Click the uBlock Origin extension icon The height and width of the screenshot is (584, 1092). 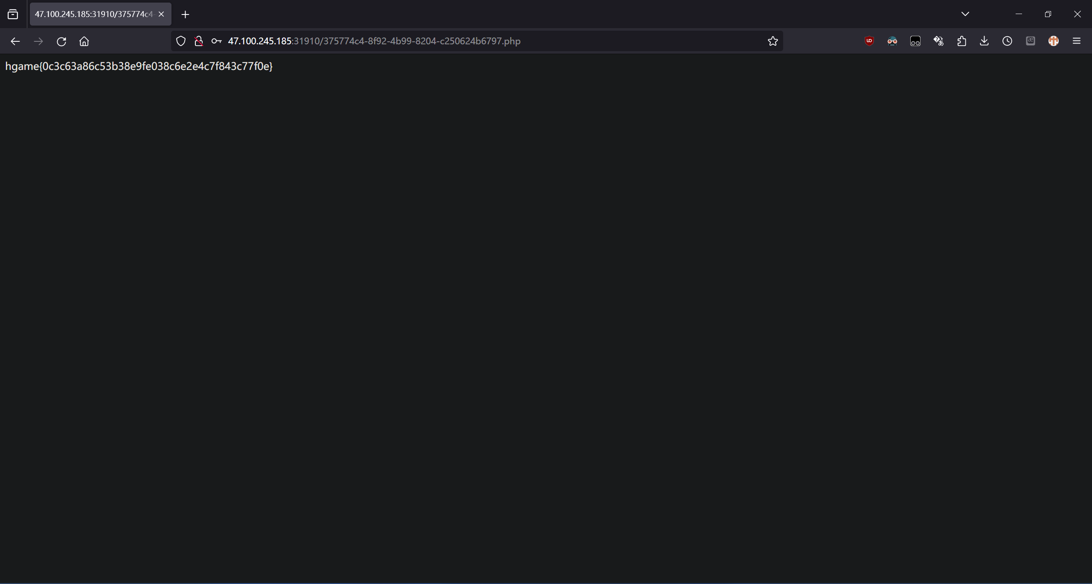click(x=869, y=41)
